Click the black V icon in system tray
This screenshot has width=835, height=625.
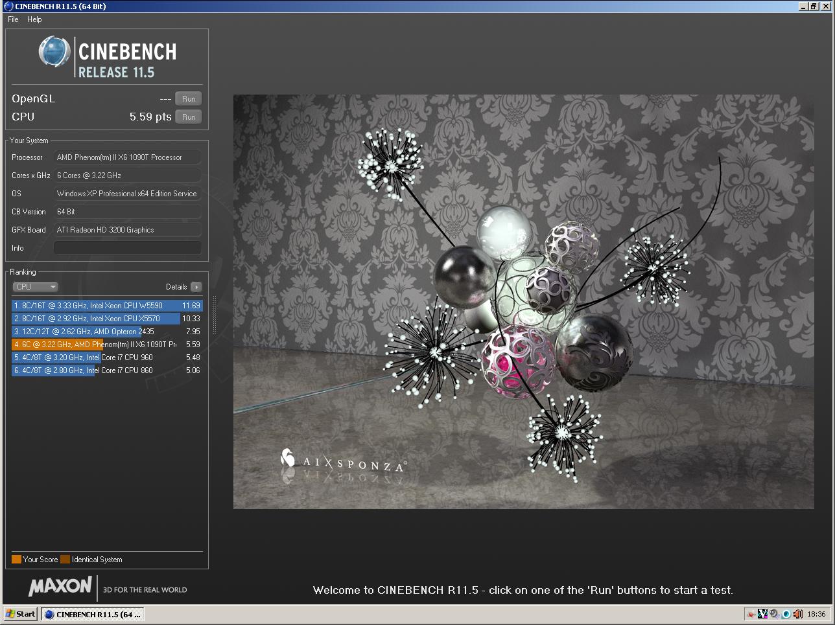pyautogui.click(x=762, y=614)
